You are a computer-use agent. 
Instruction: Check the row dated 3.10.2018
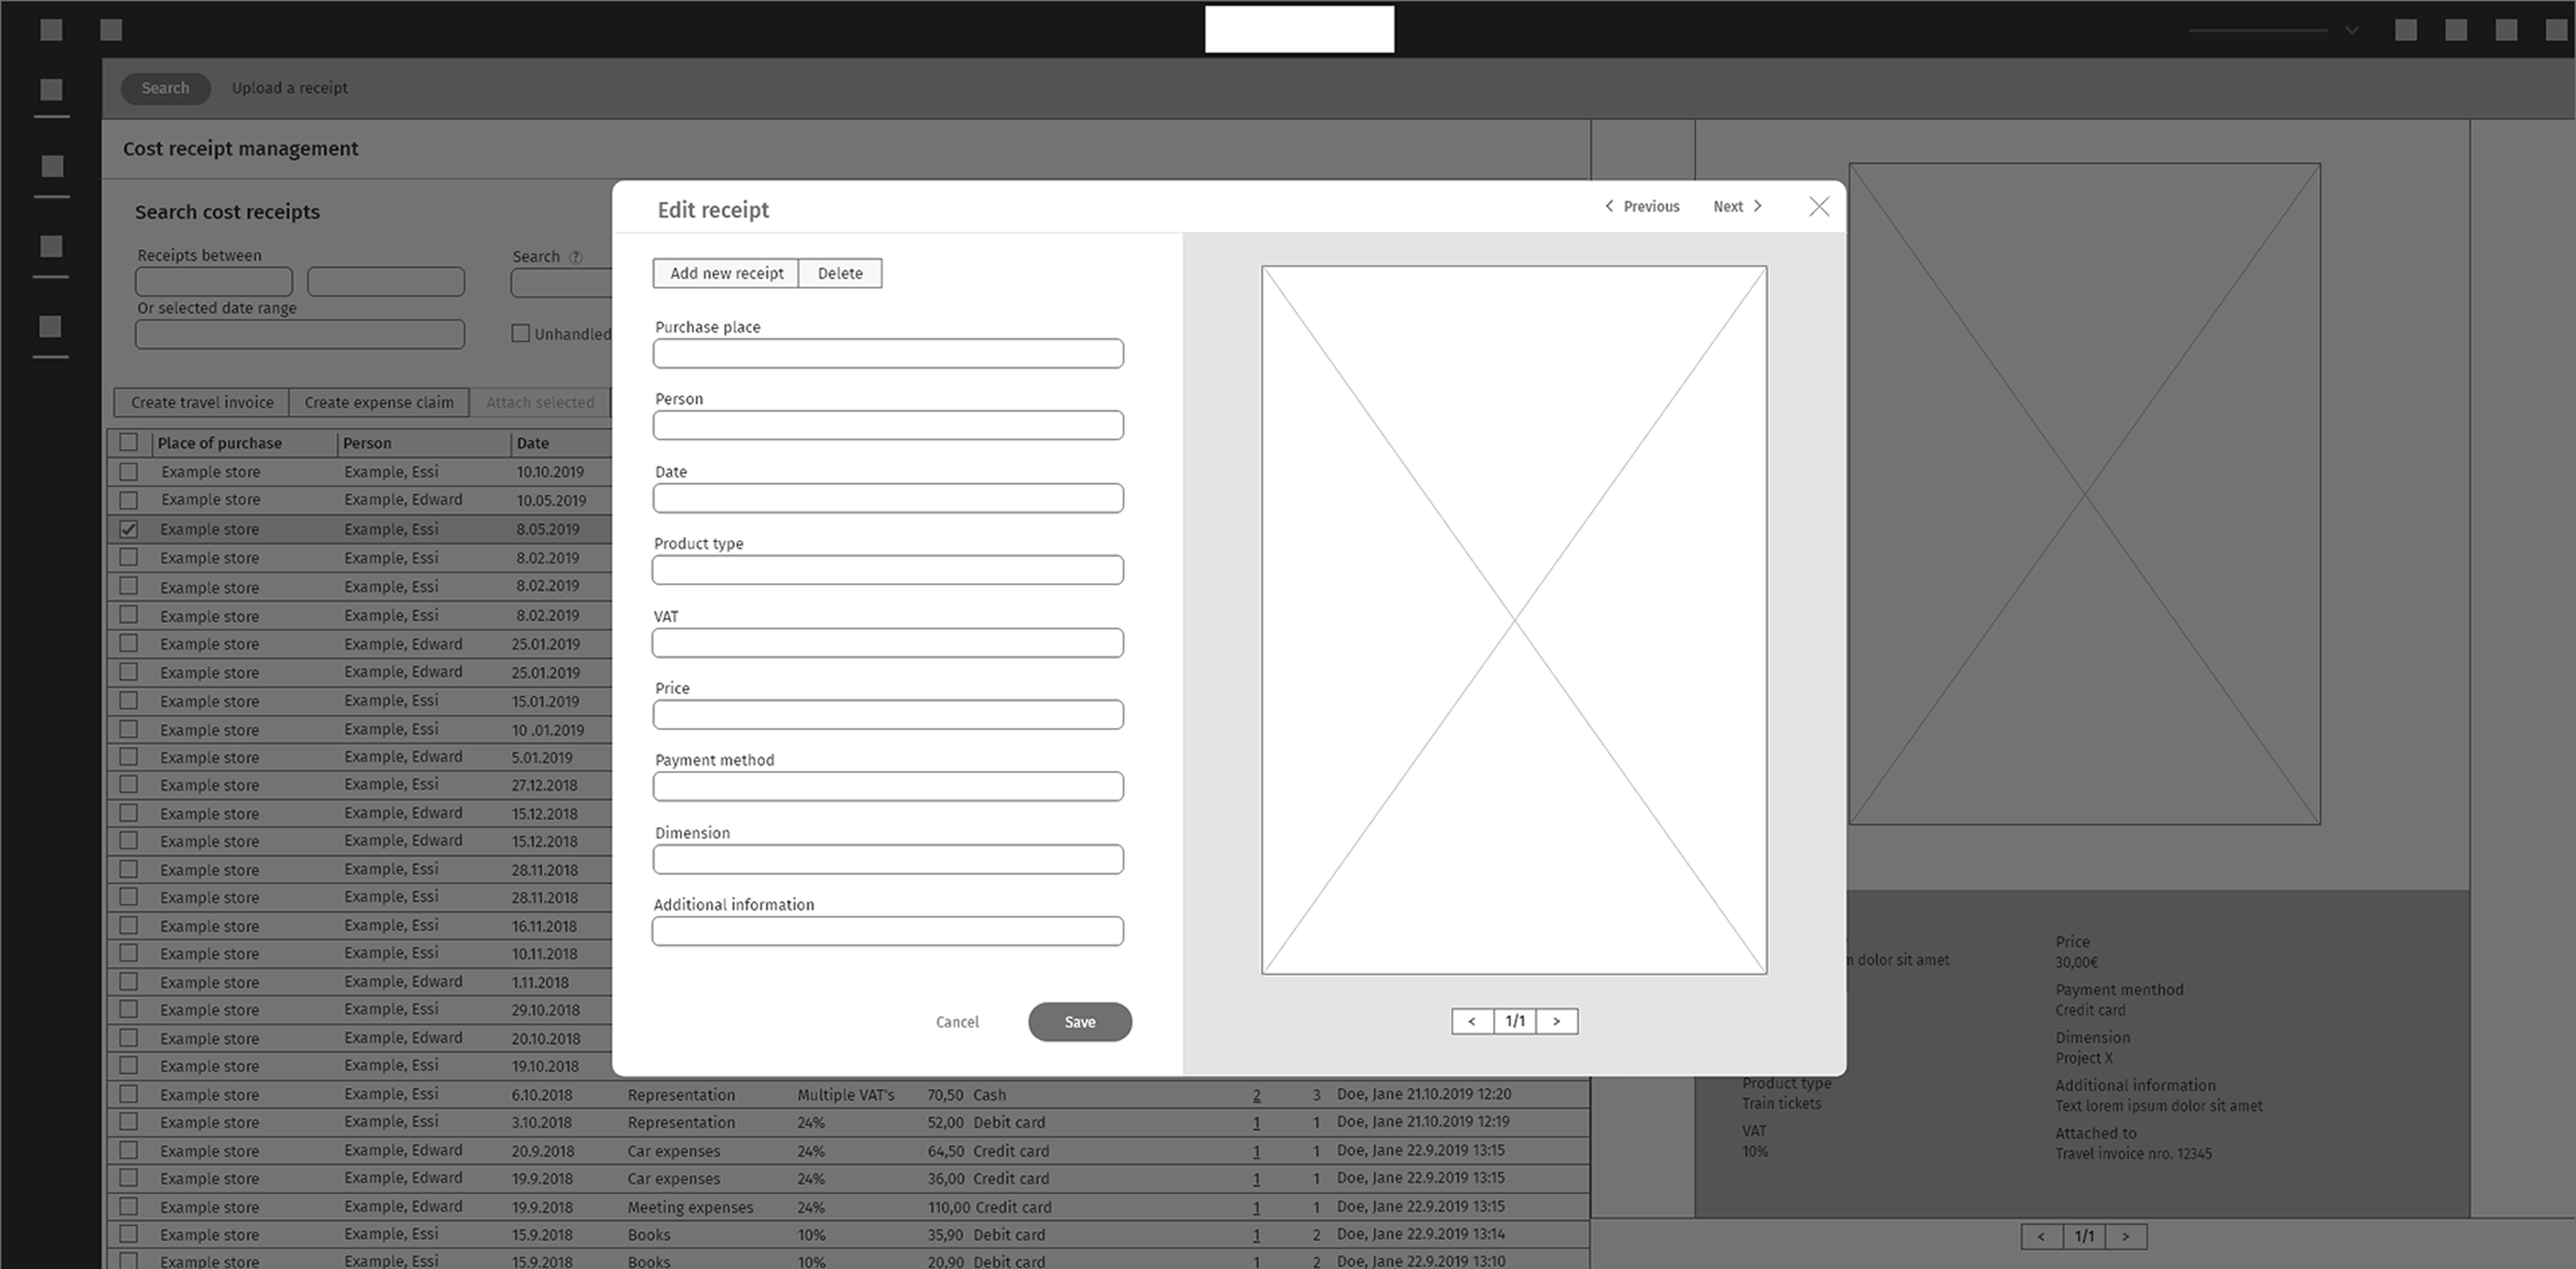point(128,1122)
